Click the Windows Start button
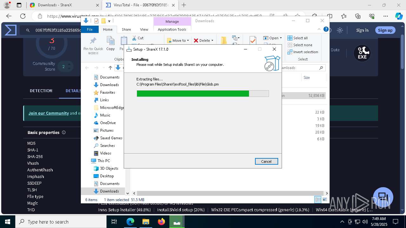 7,222
